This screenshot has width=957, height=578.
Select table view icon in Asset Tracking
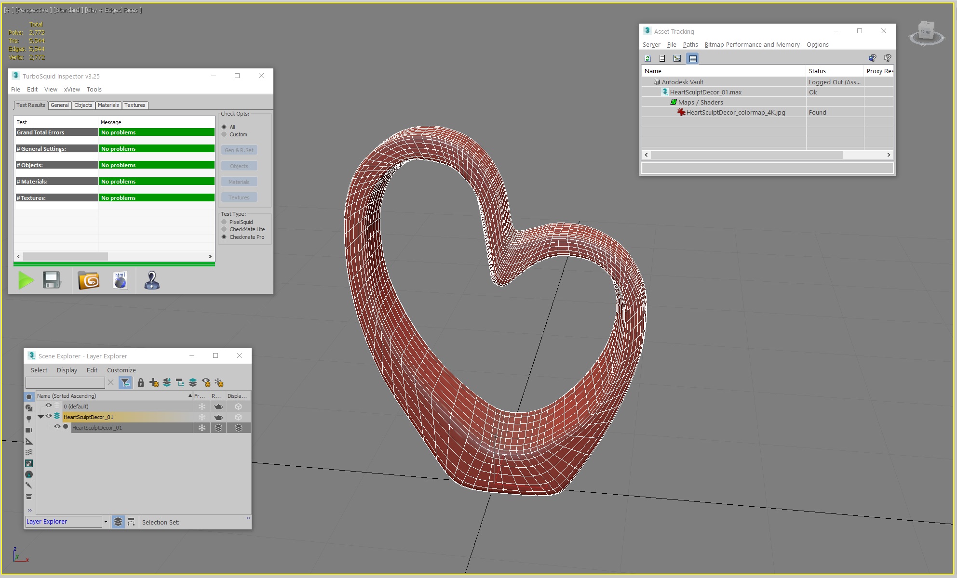point(693,58)
